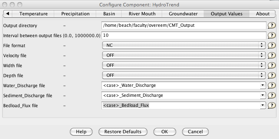Viewport: 279px width, 139px height.
Task: Click the left tab scroll arrow
Action: pyautogui.click(x=8, y=14)
